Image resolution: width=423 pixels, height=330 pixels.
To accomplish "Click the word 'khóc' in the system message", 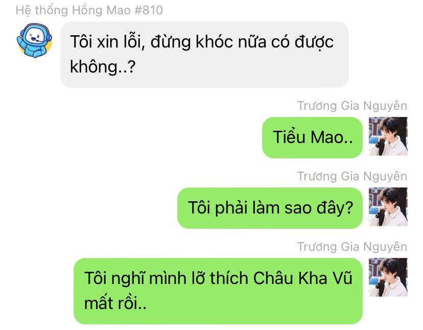I will (x=214, y=42).
